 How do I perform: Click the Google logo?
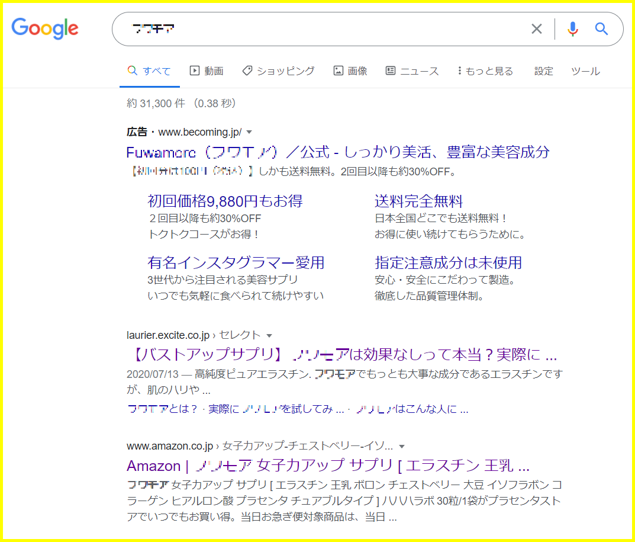pyautogui.click(x=45, y=28)
